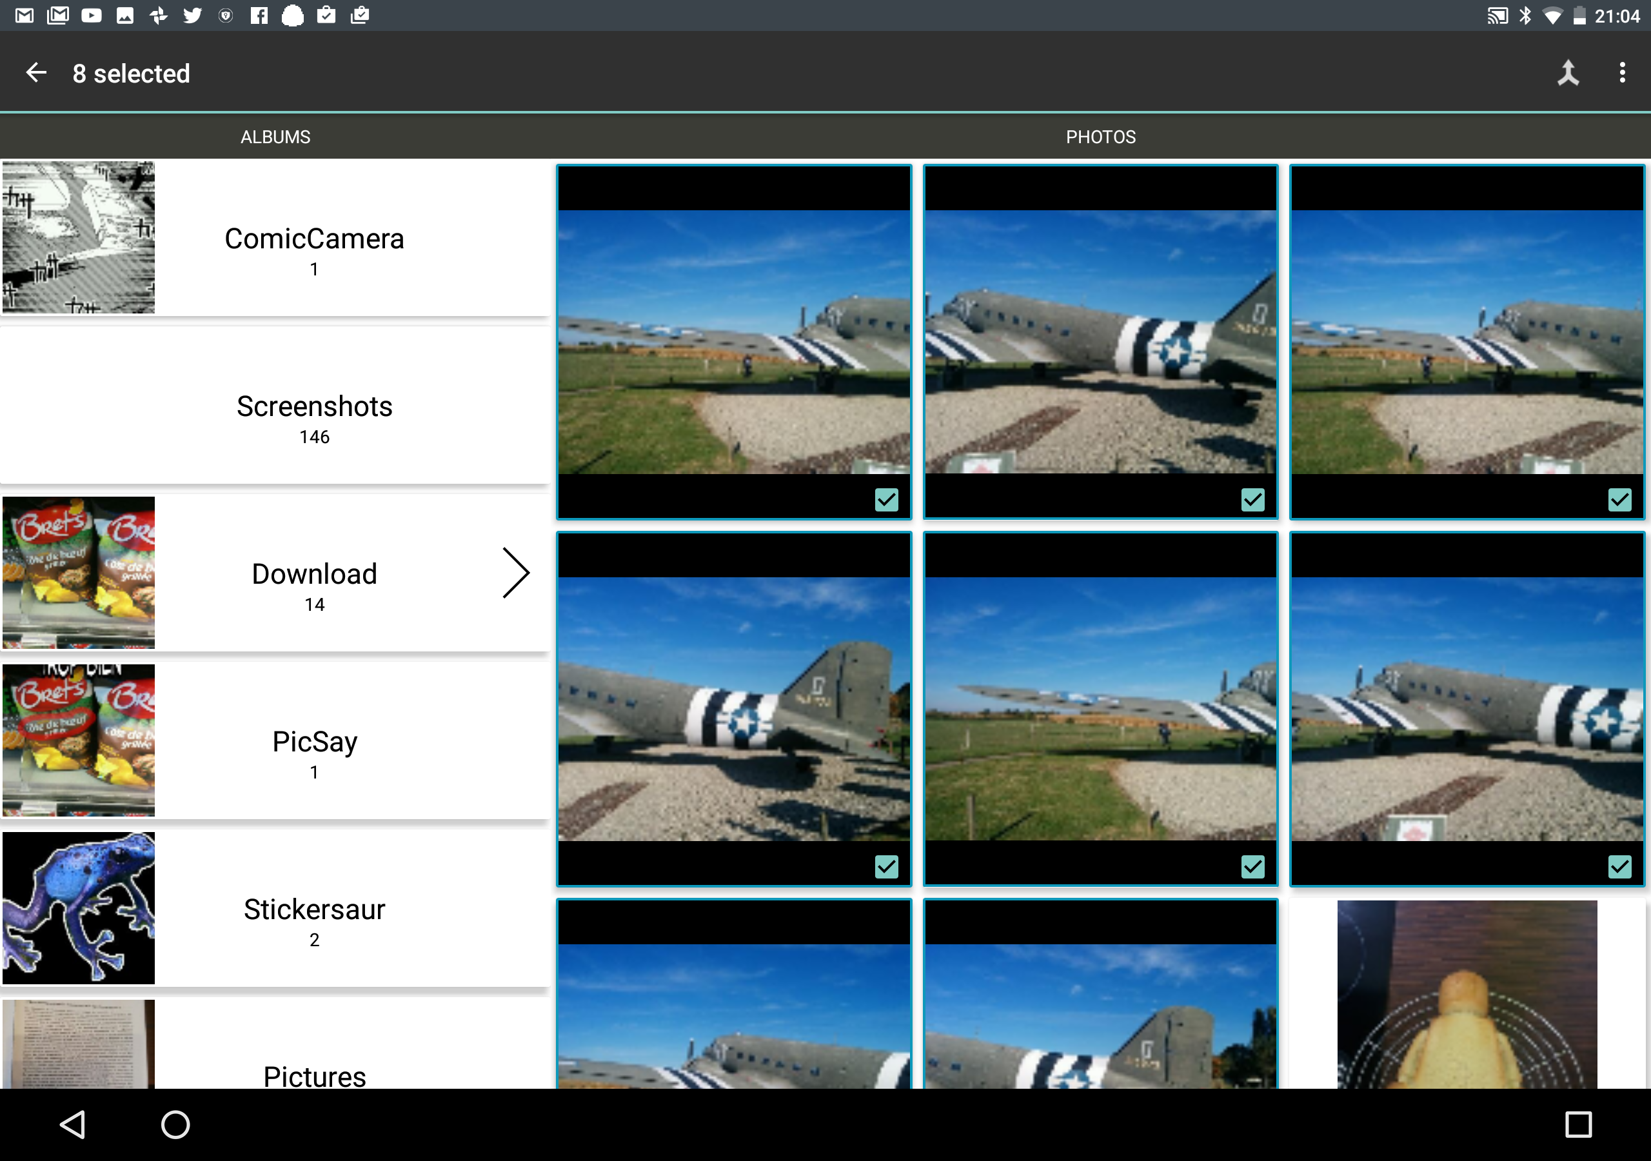Open the Pinwheel photos notification icon
Viewport: 1651px width, 1161px height.
pyautogui.click(x=158, y=15)
